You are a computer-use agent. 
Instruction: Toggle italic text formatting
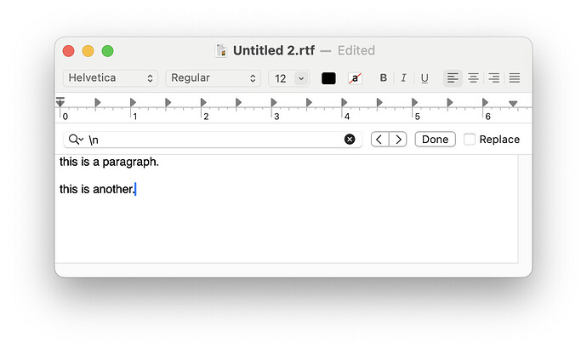[x=404, y=78]
